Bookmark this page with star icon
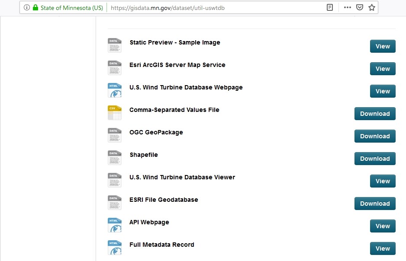Screen dimensions: 406x261 372,7
